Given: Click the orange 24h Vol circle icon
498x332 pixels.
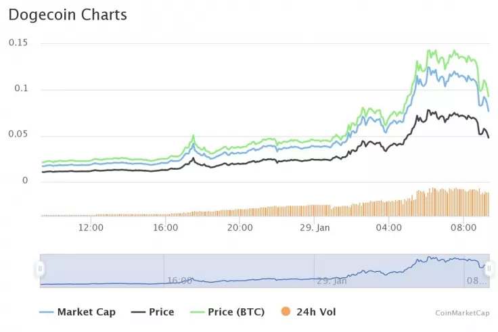Looking at the screenshot, I should pyautogui.click(x=286, y=311).
